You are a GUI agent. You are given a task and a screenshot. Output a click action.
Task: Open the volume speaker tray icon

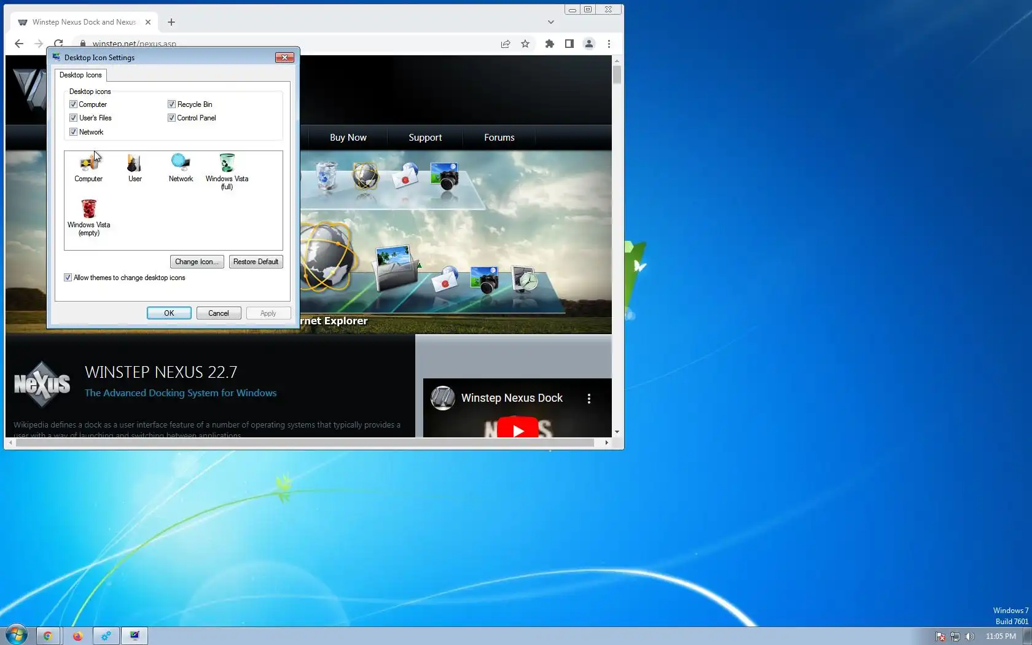pos(969,636)
